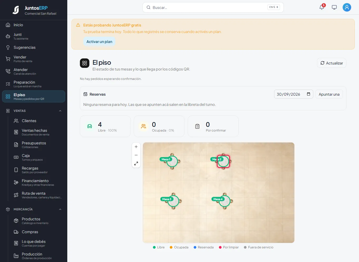Zoom out on the floor map
The image size is (359, 262).
pos(136,155)
